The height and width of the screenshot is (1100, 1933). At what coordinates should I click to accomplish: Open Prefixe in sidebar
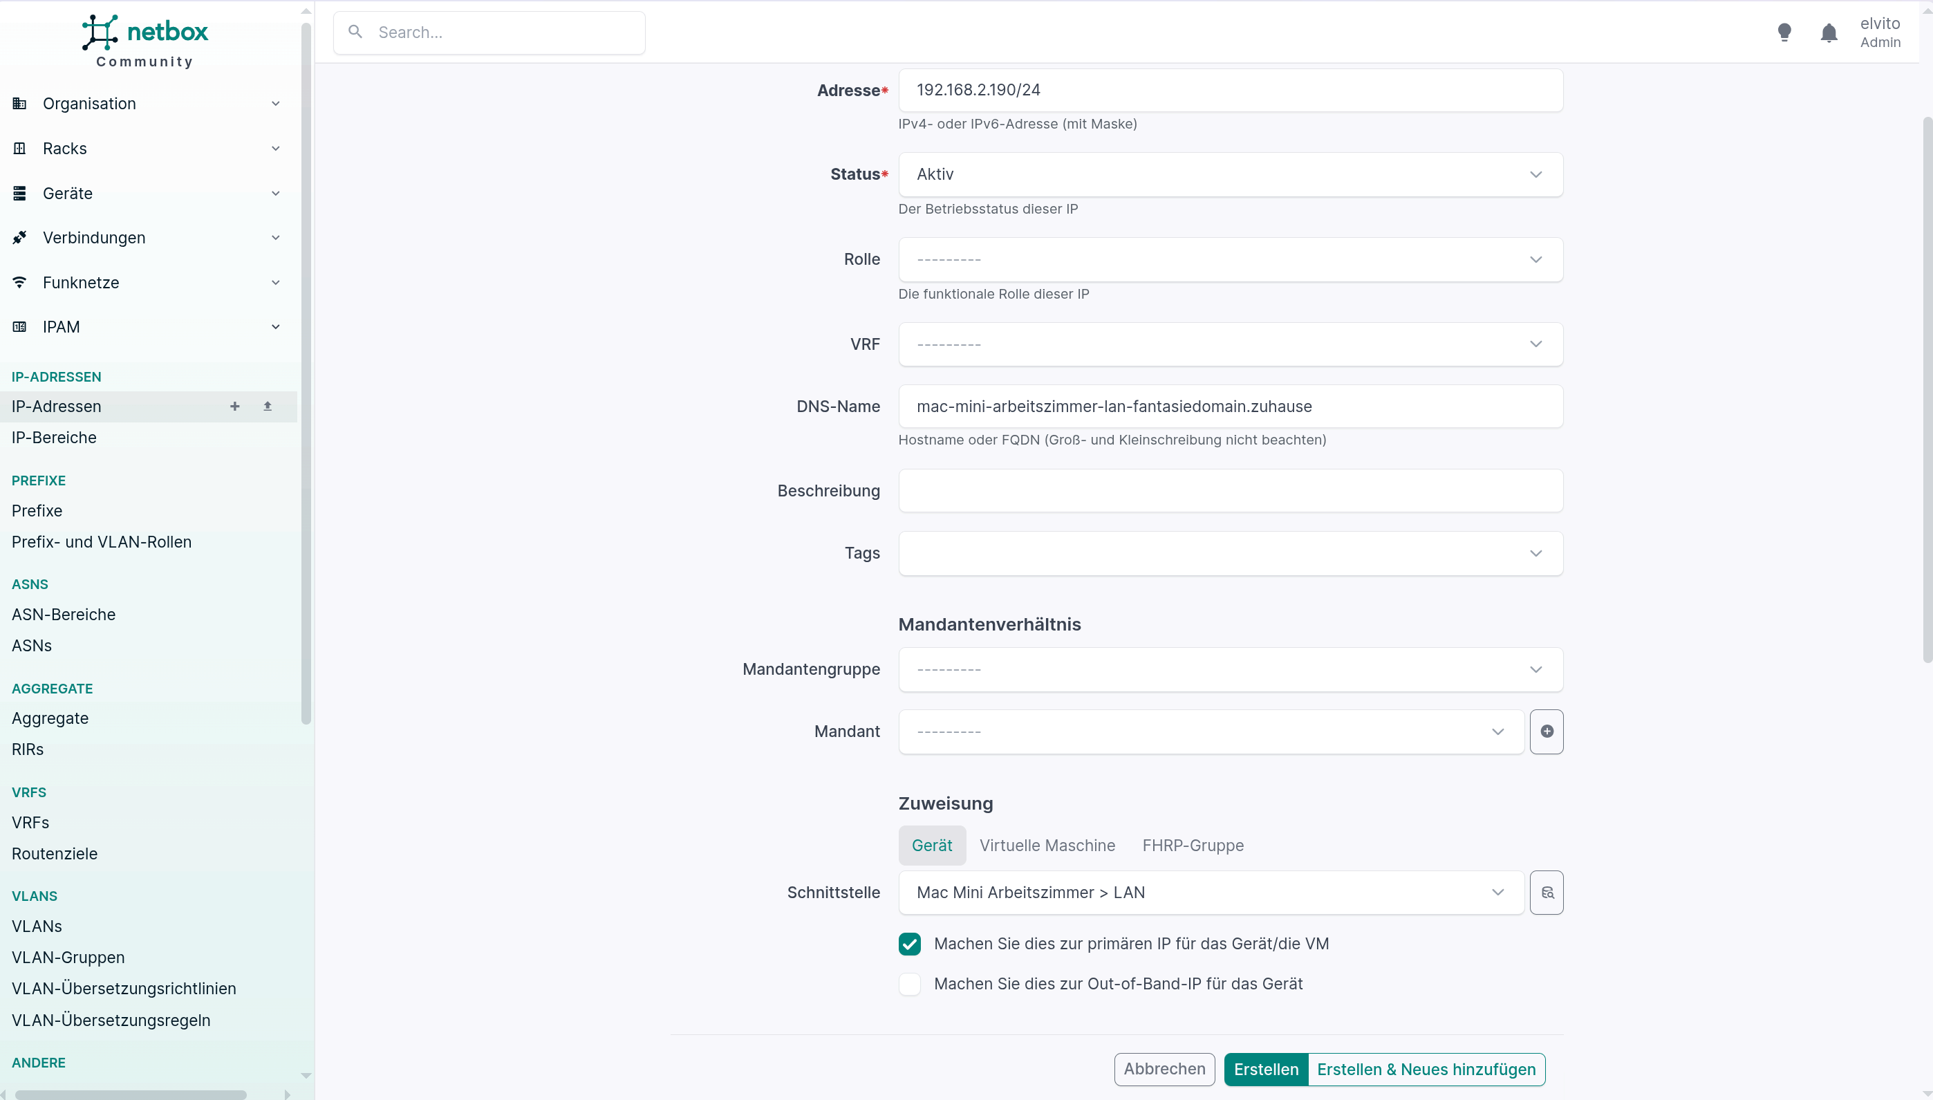coord(37,511)
